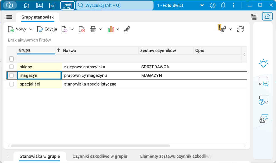Click the lightbulb suggestions icon in right sidebar
276x163 pixels.
tap(263, 63)
